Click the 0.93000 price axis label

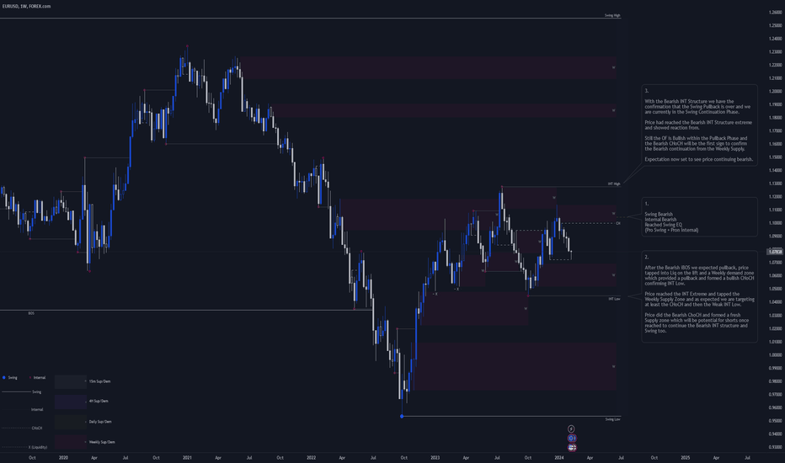[776, 447]
